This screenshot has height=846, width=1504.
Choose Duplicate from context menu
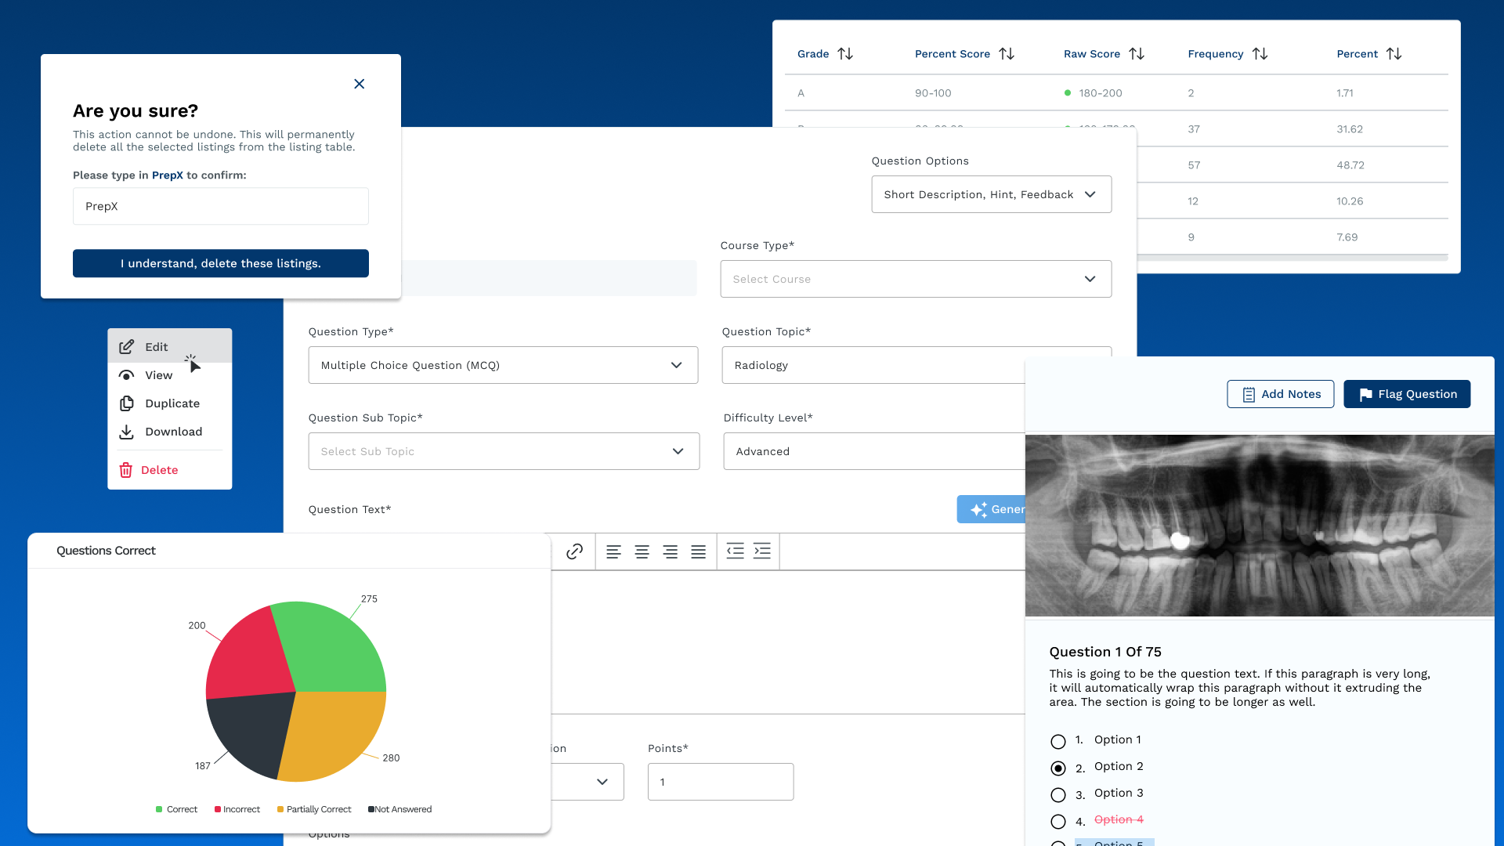click(172, 403)
